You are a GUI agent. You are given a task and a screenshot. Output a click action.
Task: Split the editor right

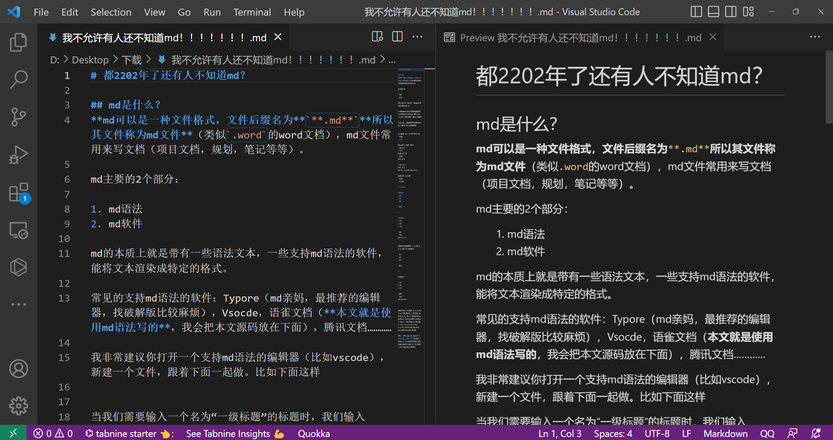point(397,37)
